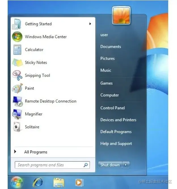The width and height of the screenshot is (177, 189).
Task: Open Computer from the Start menu
Action: pyautogui.click(x=109, y=95)
